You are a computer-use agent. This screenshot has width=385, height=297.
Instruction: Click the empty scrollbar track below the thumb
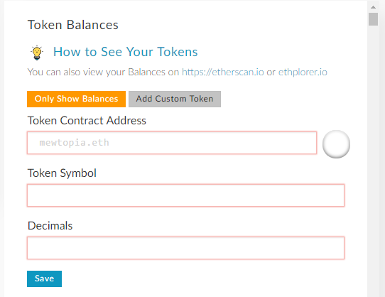pos(373,160)
